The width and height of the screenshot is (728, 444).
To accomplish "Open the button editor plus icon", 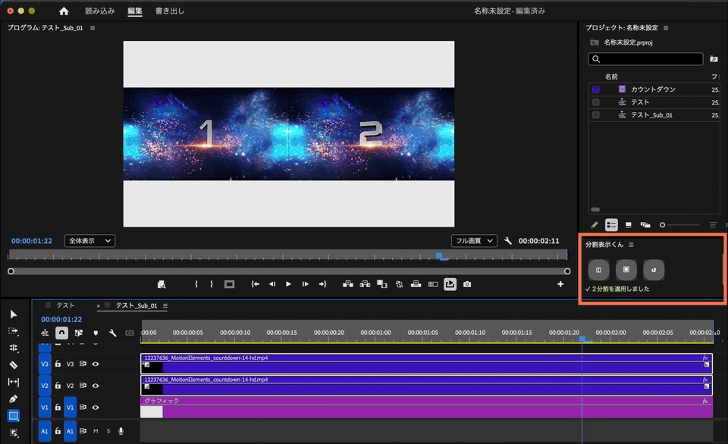I will tap(560, 284).
